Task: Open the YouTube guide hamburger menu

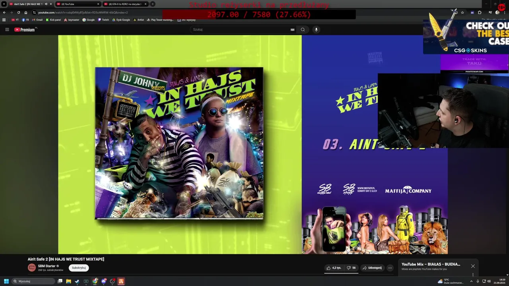Action: coord(7,29)
